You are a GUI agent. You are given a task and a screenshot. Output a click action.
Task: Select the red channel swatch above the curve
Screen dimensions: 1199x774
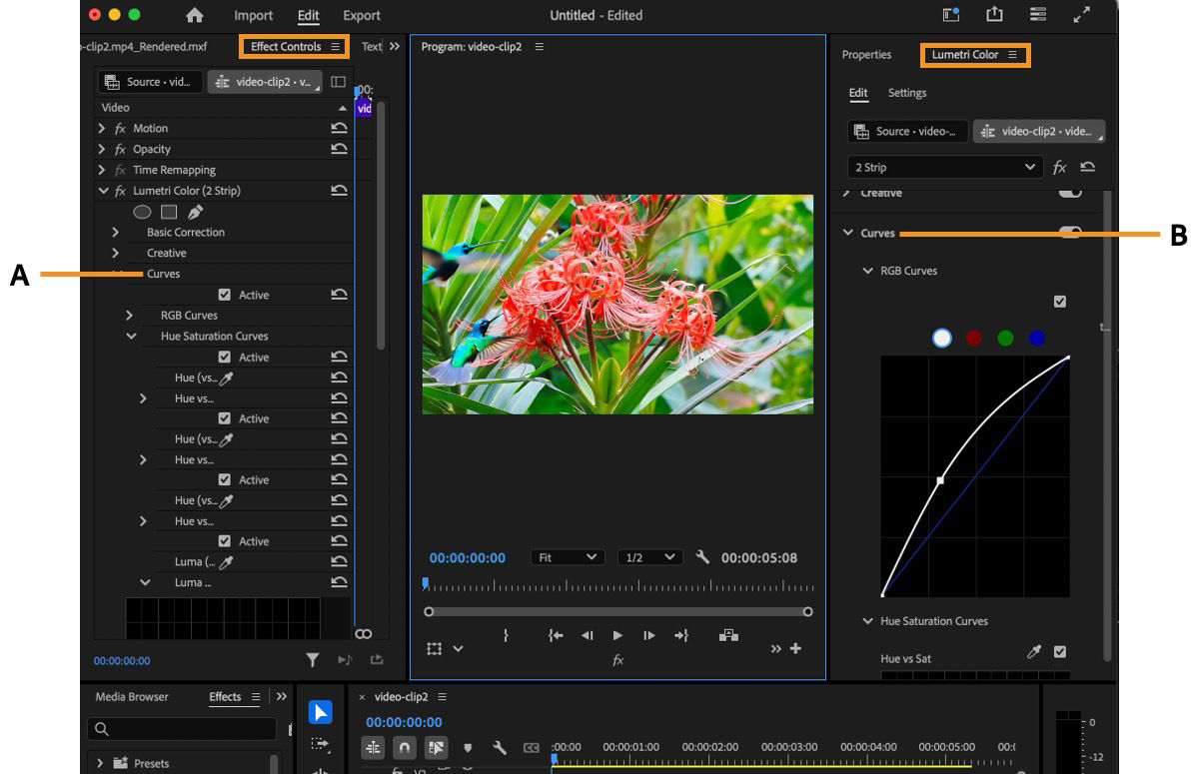pos(973,339)
